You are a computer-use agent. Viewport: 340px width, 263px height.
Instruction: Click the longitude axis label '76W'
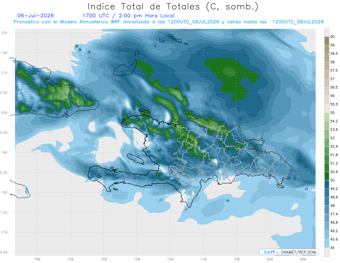37,259
